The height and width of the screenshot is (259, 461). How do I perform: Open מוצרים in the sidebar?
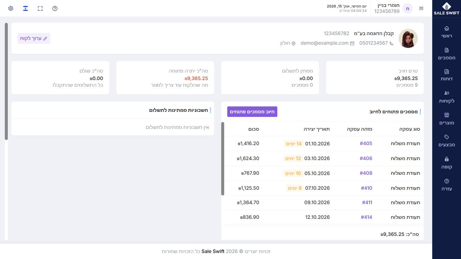447,119
